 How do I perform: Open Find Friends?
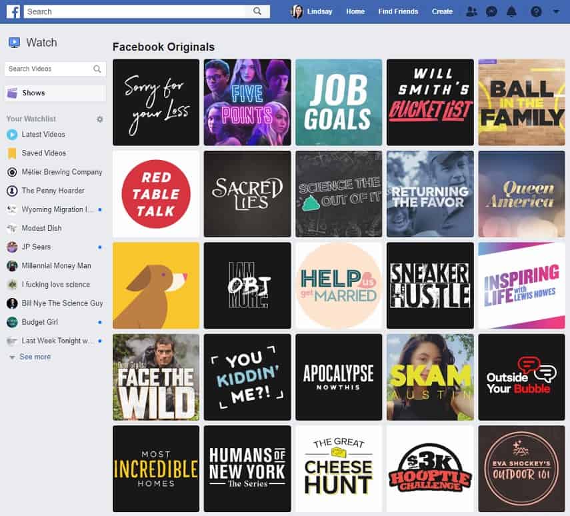tap(398, 11)
